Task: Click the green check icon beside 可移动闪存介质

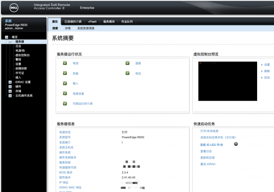Action: tap(65, 103)
